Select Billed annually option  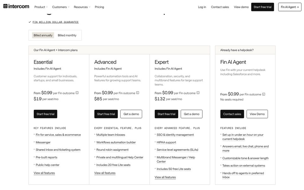tap(43, 35)
